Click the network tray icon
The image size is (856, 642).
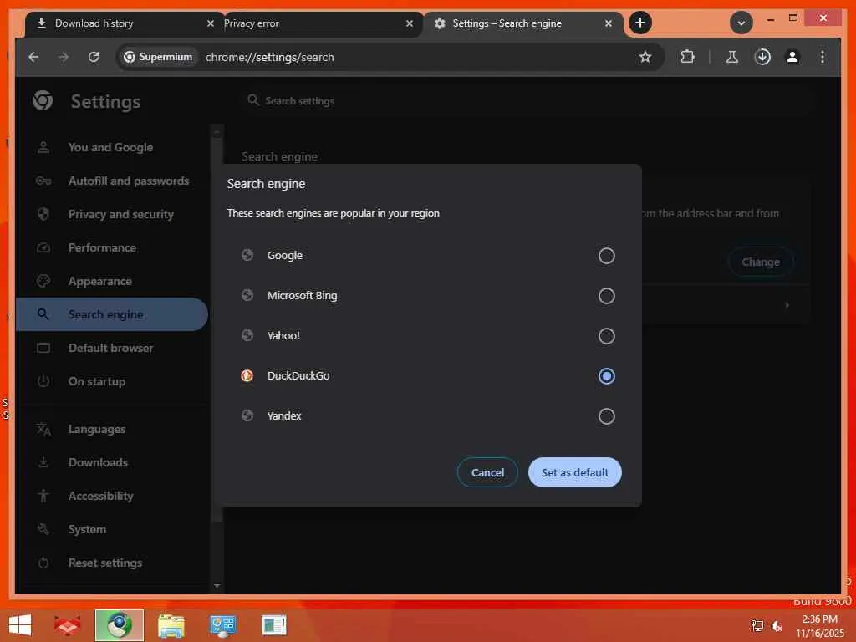[x=757, y=626]
